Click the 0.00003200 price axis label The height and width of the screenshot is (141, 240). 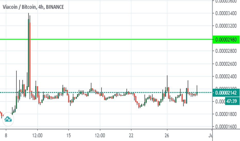[226, 26]
